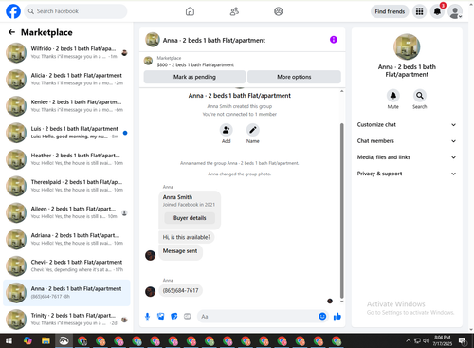
Task: Send a thumbs-up like
Action: click(337, 316)
